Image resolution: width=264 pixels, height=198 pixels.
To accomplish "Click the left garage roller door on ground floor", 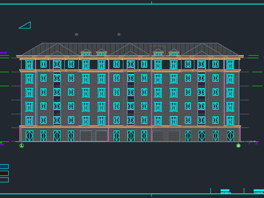I will [86, 136].
